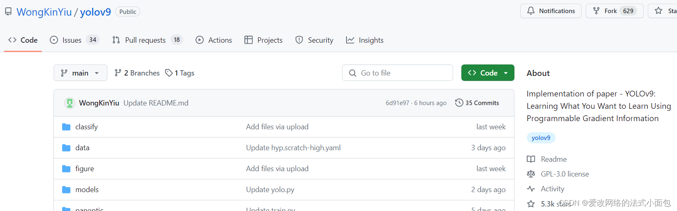Click the Pull requests merge icon
The height and width of the screenshot is (211, 677).
coord(116,40)
